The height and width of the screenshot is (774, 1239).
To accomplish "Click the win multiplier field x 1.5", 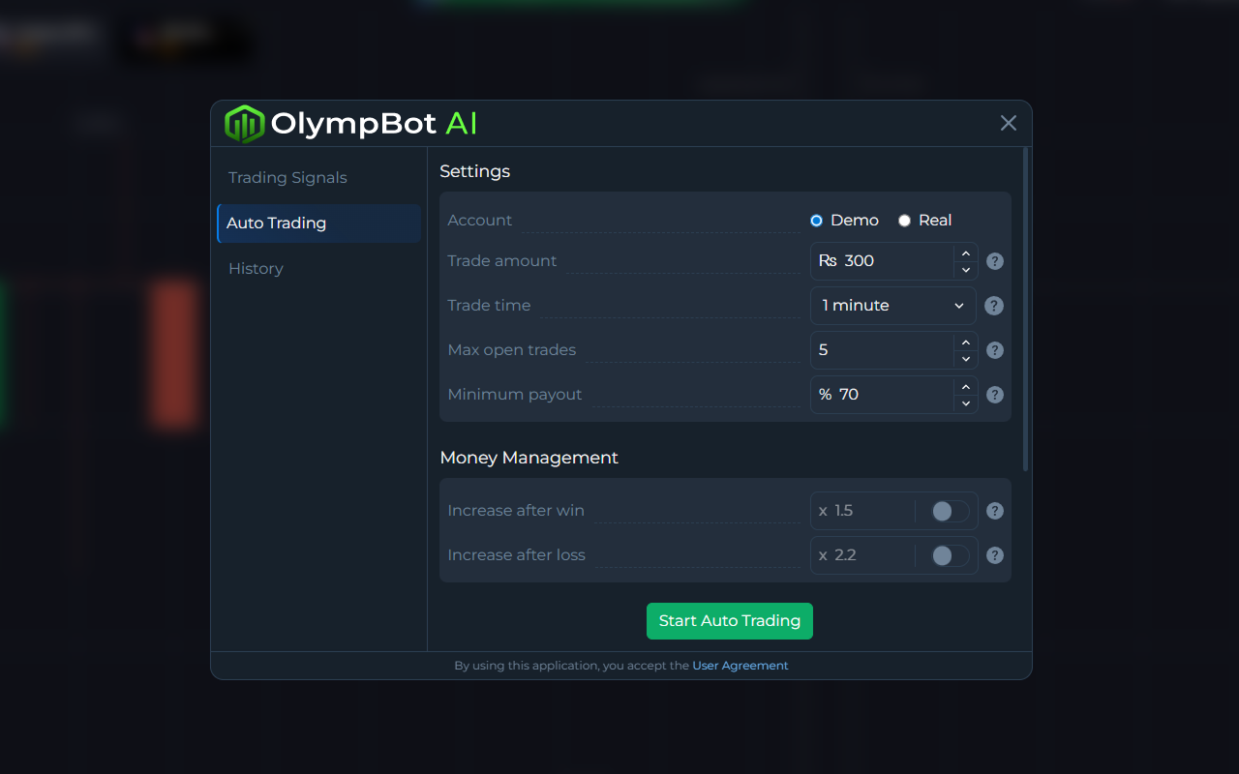I will point(862,511).
